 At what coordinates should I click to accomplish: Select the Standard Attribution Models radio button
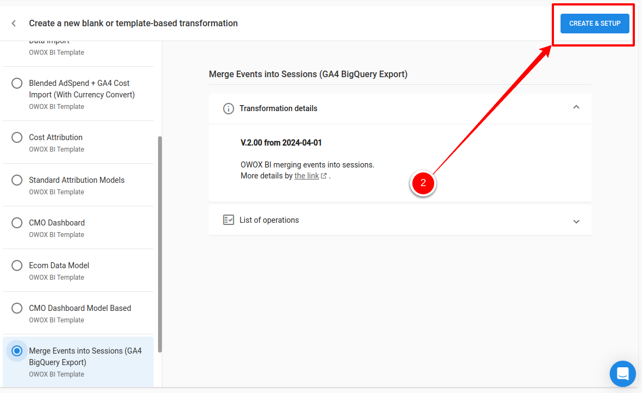tap(16, 180)
